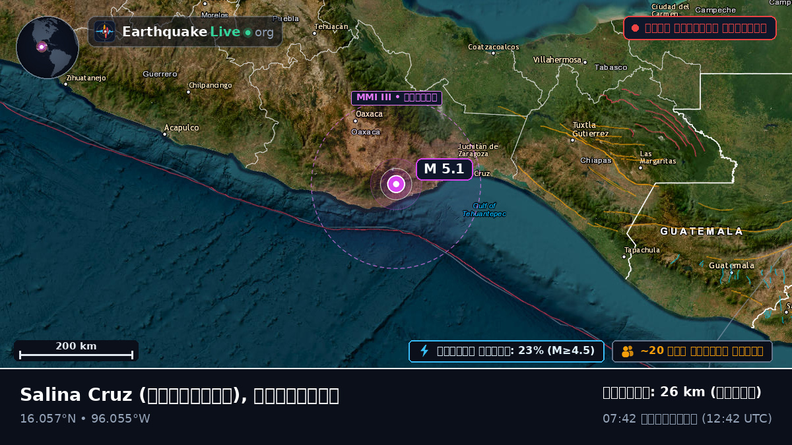Click the Juchitán de Zaragoza label
The image size is (792, 445).
pos(478,150)
